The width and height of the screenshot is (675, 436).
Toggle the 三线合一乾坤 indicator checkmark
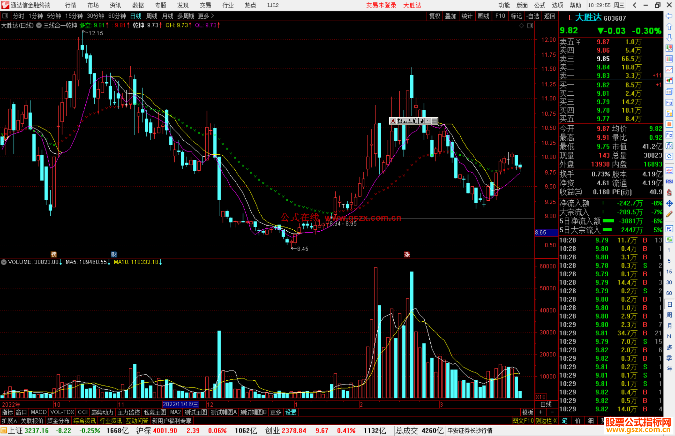(39, 26)
